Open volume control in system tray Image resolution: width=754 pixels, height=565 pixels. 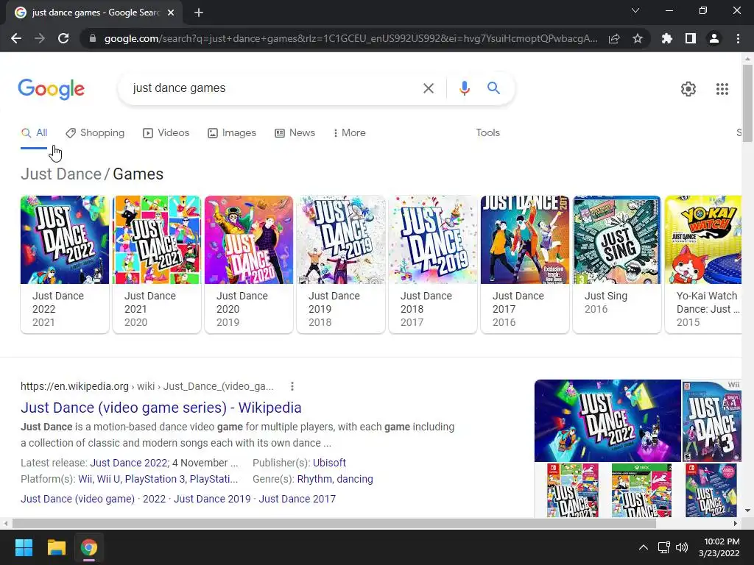[681, 547]
